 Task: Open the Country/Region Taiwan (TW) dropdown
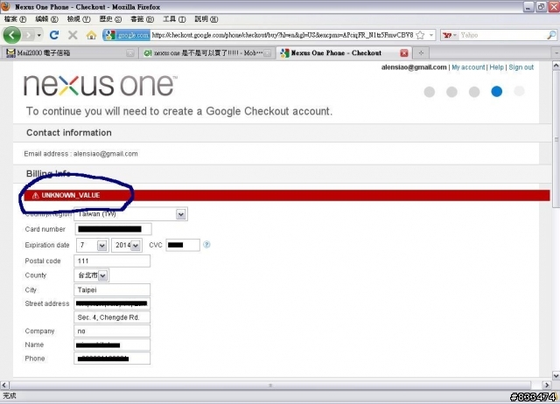click(130, 214)
